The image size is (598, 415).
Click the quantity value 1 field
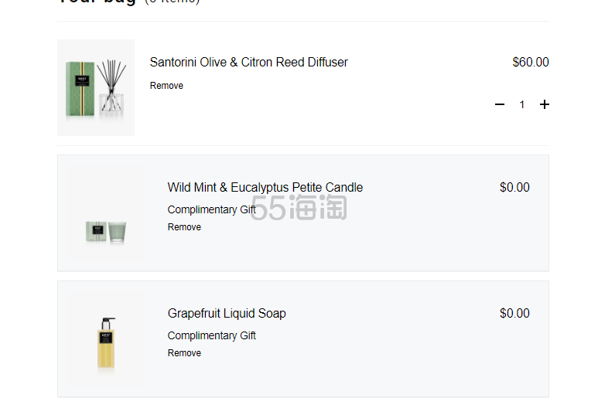(x=521, y=104)
